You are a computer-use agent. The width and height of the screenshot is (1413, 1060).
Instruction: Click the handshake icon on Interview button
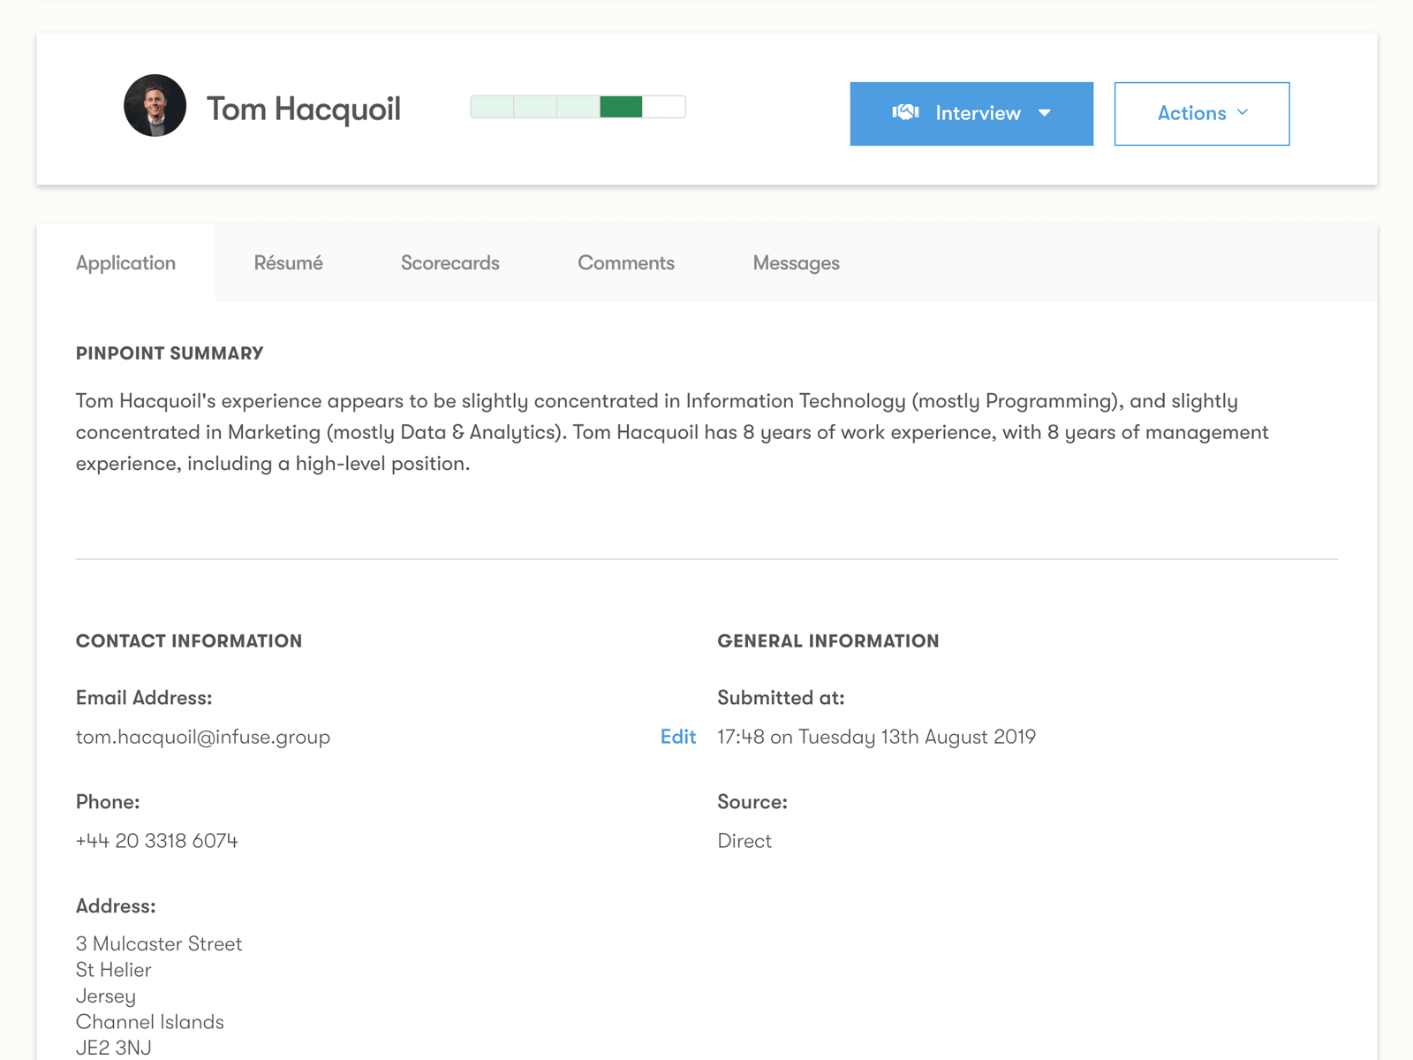point(905,112)
